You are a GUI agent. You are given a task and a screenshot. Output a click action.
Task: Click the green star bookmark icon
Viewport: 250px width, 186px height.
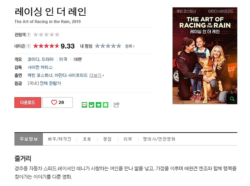pos(99,105)
